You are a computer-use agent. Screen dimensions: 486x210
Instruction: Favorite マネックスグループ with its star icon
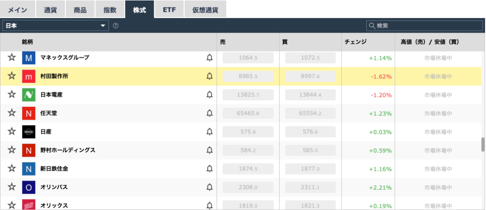(x=12, y=57)
